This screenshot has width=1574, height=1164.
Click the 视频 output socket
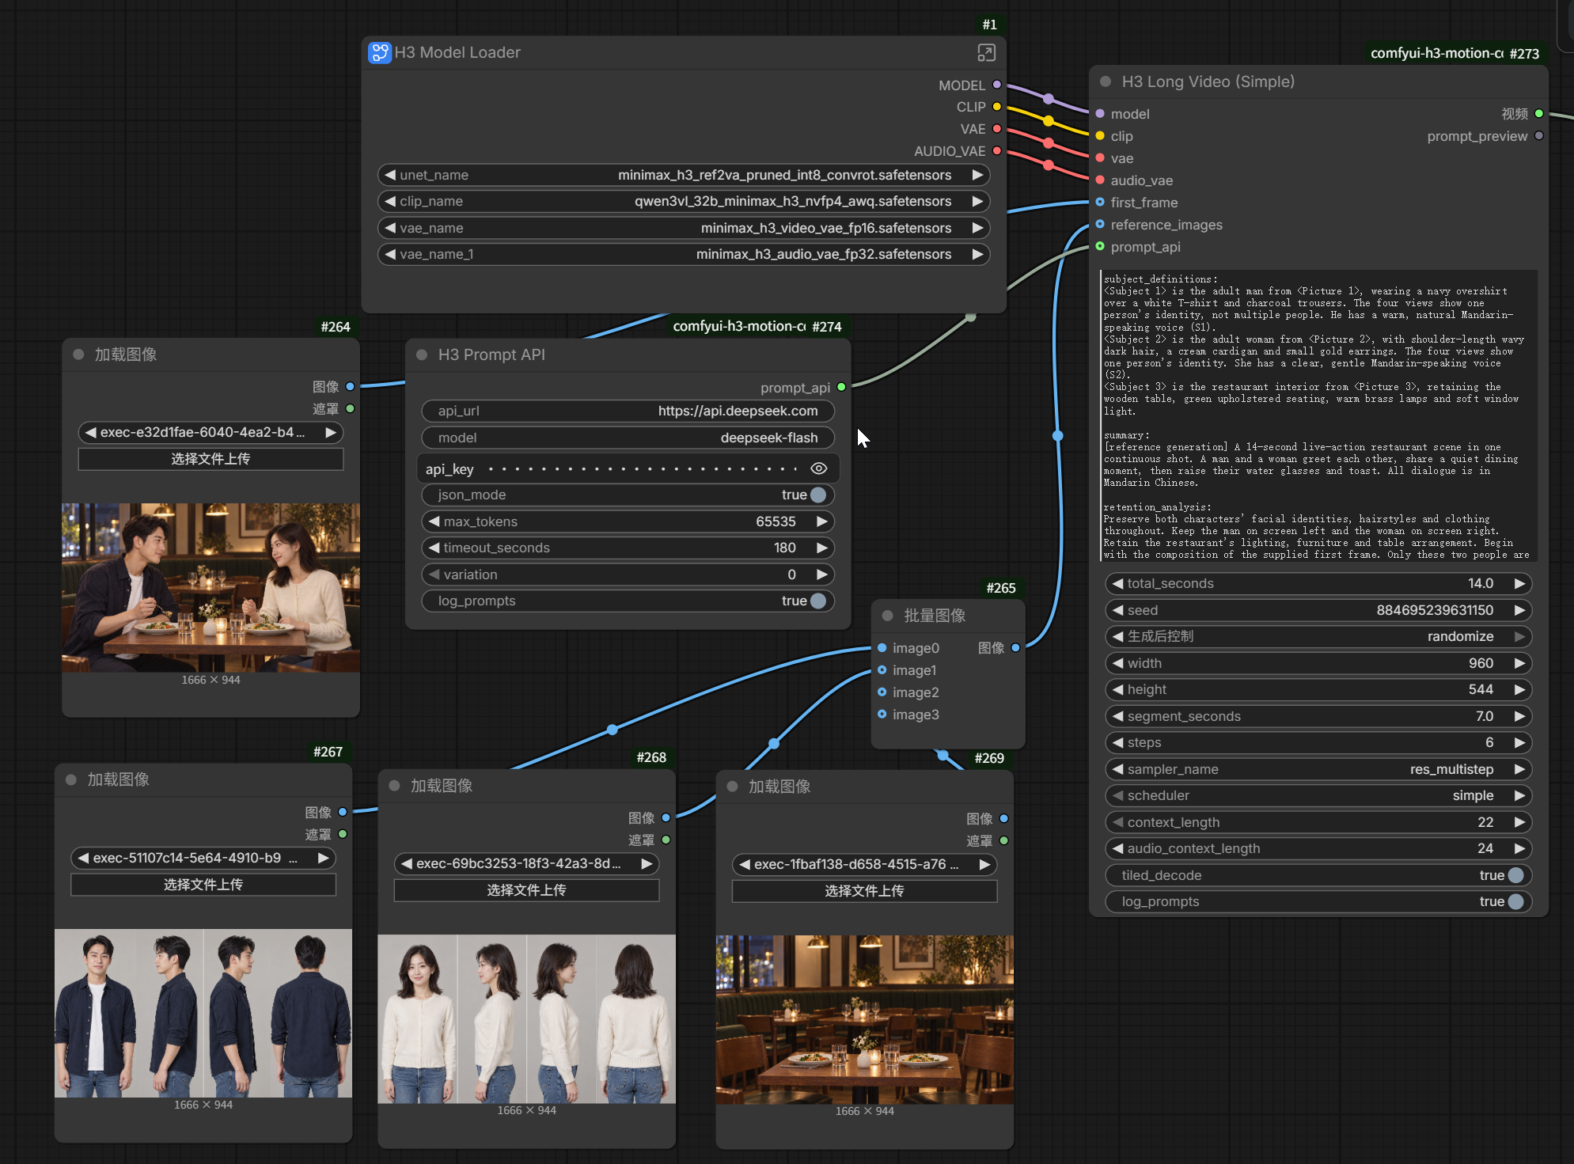tap(1539, 113)
